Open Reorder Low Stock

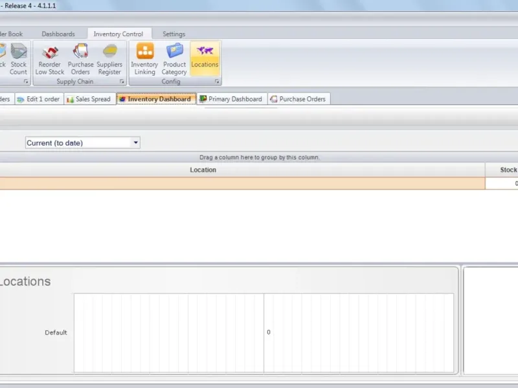coord(50,59)
